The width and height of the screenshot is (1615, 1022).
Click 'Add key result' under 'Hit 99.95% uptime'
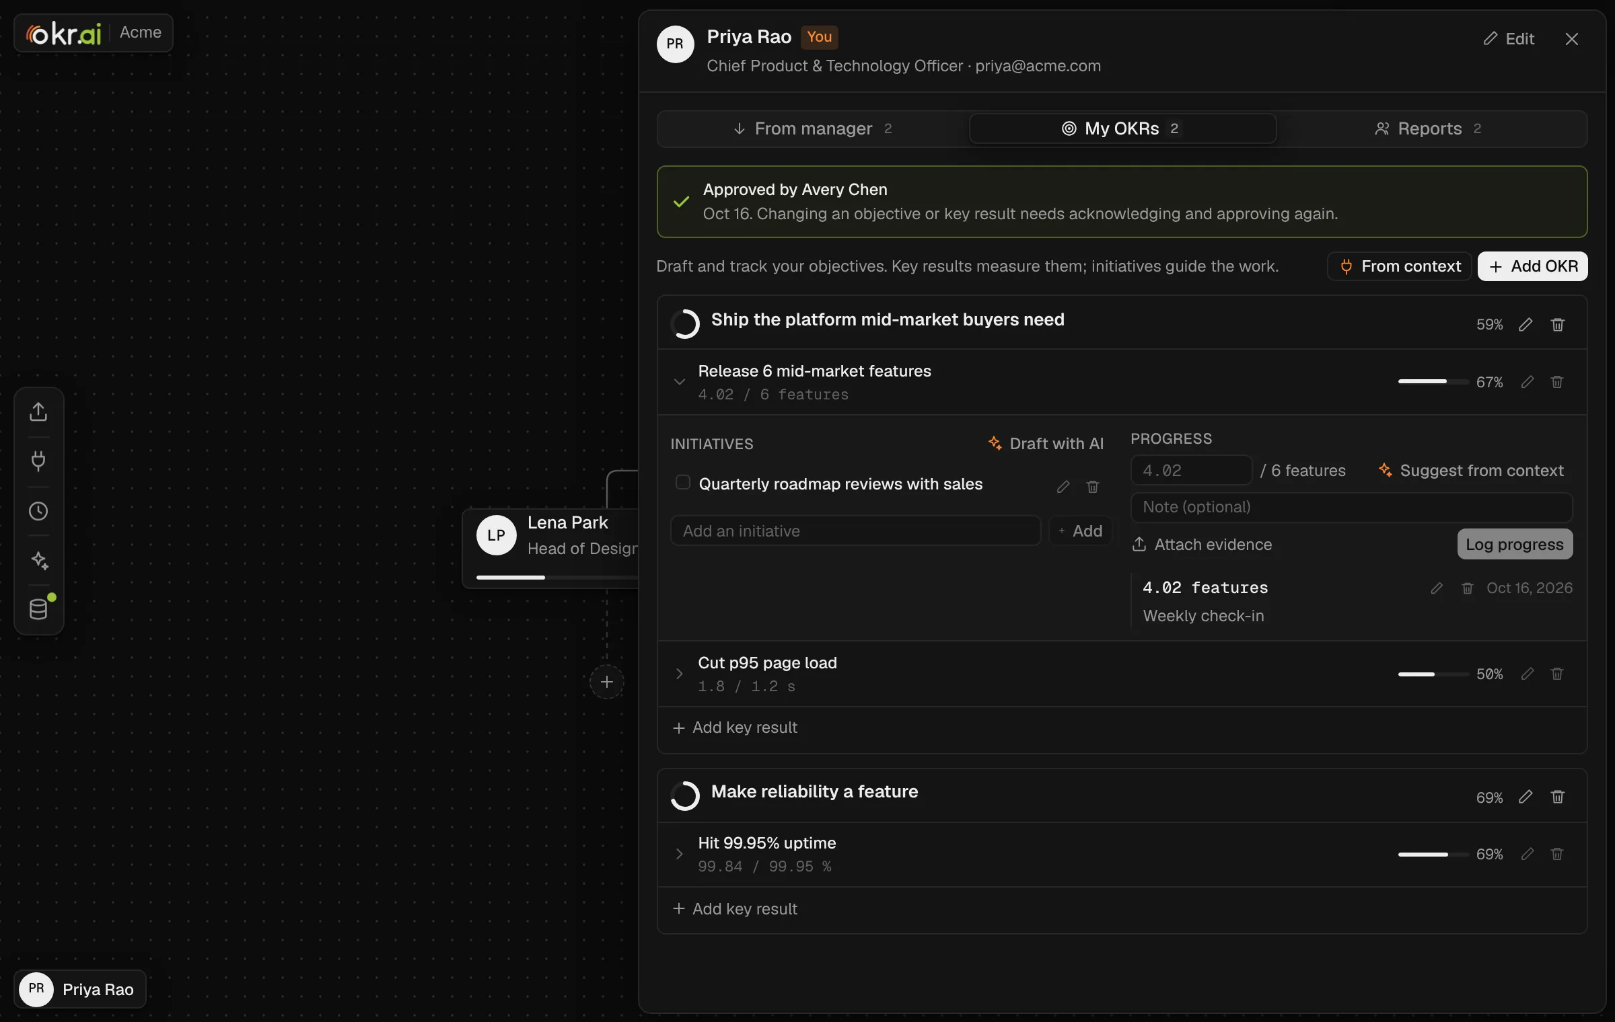click(735, 909)
